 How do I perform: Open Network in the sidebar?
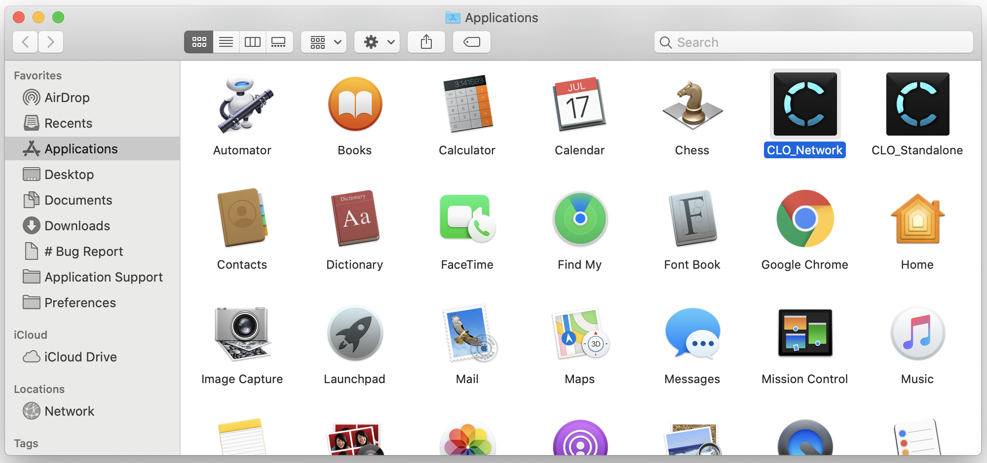(92, 411)
